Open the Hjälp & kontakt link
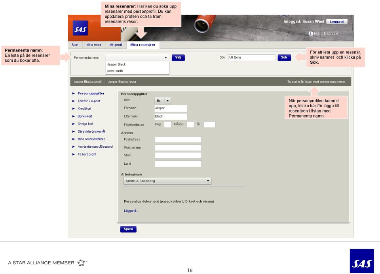This screenshot has height=274, width=380. tap(326, 34)
